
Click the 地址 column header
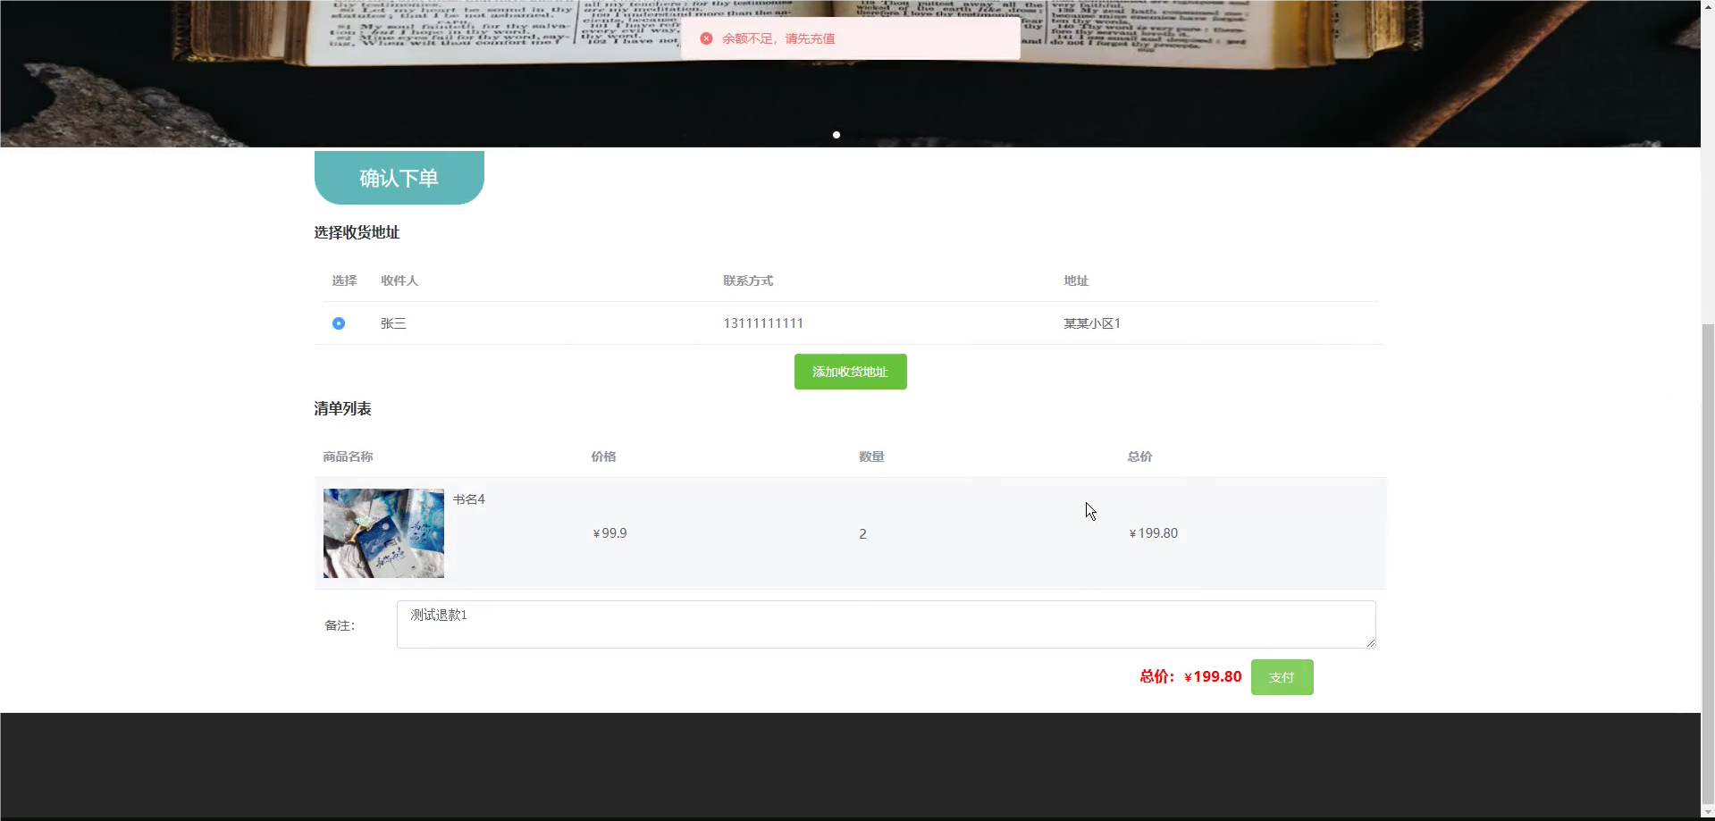(x=1076, y=281)
